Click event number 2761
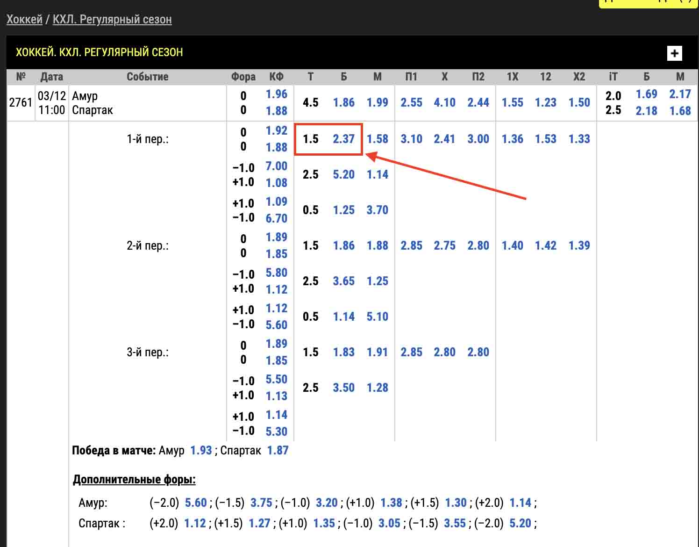The width and height of the screenshot is (699, 547). [21, 102]
